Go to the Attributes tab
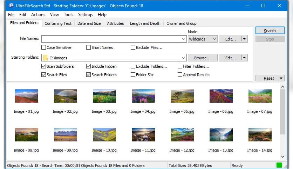293x169 pixels. tap(115, 23)
